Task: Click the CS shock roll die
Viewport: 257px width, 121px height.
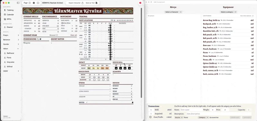Action: coord(129,68)
